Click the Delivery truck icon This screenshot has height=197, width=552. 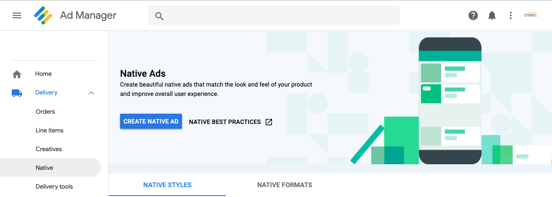pos(17,93)
